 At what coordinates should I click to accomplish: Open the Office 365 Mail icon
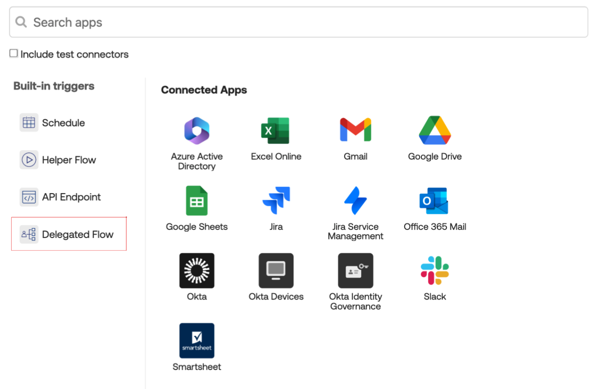pyautogui.click(x=434, y=201)
